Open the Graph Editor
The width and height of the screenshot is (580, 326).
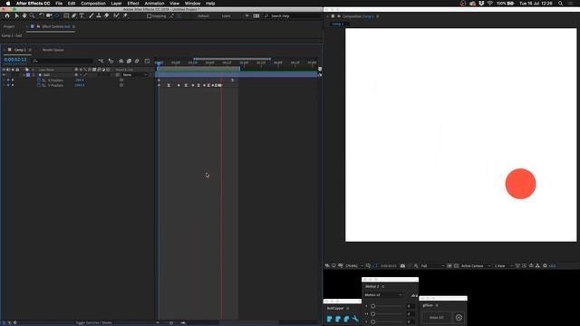[x=147, y=61]
